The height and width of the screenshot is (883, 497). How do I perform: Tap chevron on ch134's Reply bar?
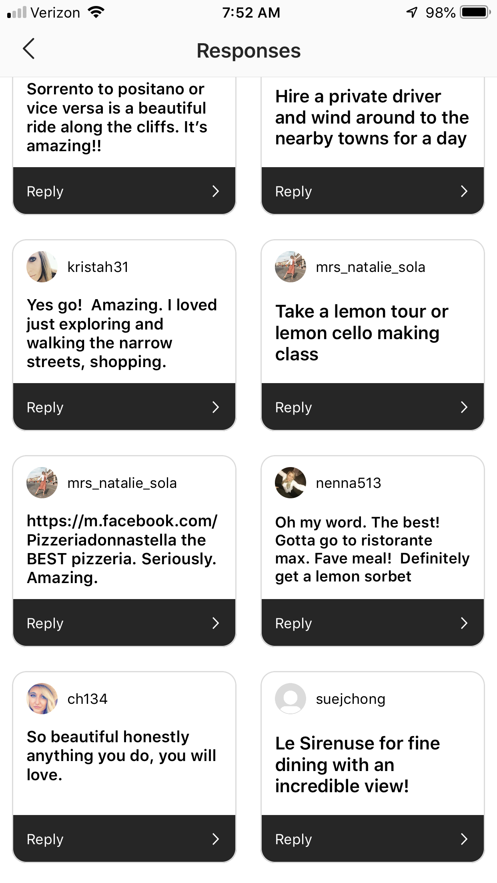[x=215, y=839]
